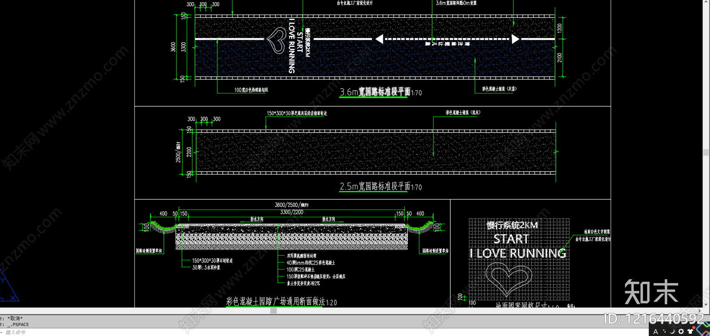710x336 pixels.
Task: Toggle the IME punctuation mode icon
Action: (x=664, y=332)
